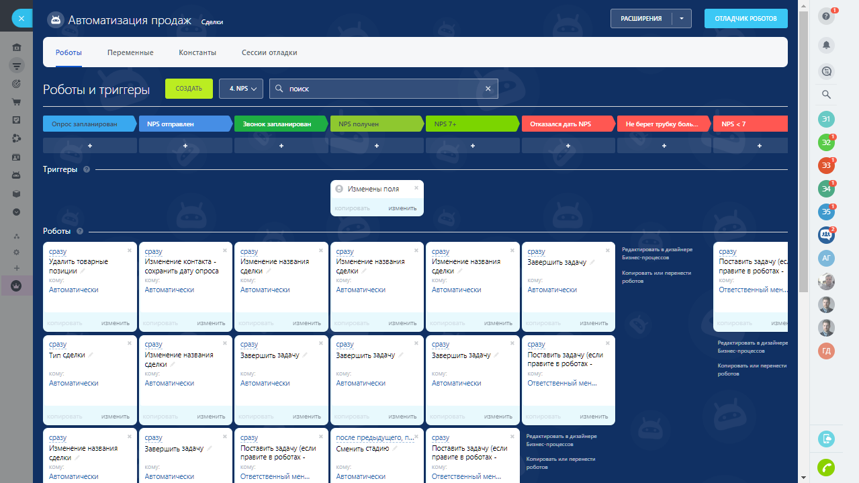Open the store/home icon in left sidebar

point(17,48)
